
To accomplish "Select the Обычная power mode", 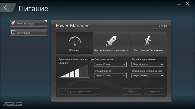I will (x=74, y=43).
